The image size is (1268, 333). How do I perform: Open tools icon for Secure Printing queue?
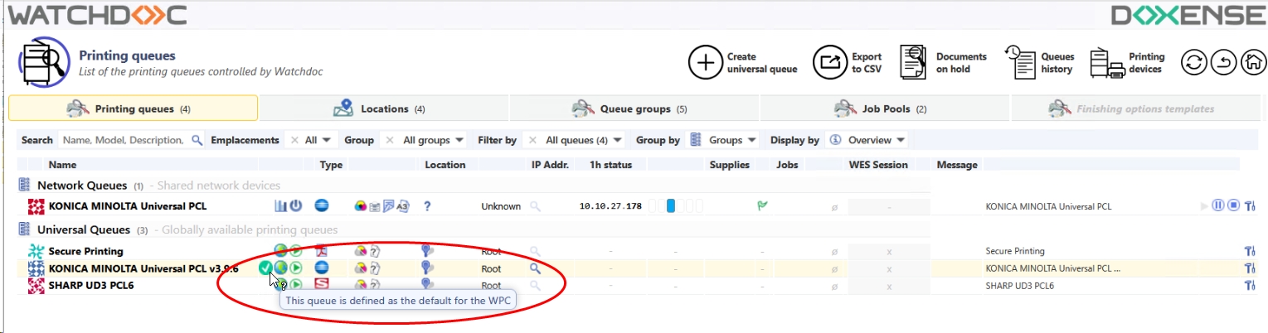tap(1251, 251)
